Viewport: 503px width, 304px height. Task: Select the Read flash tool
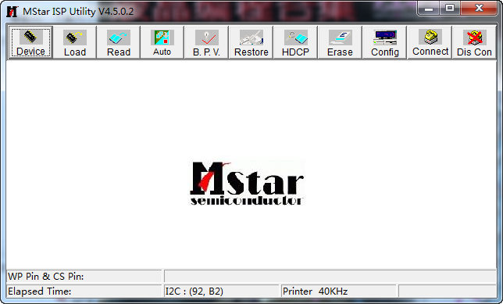[x=119, y=43]
